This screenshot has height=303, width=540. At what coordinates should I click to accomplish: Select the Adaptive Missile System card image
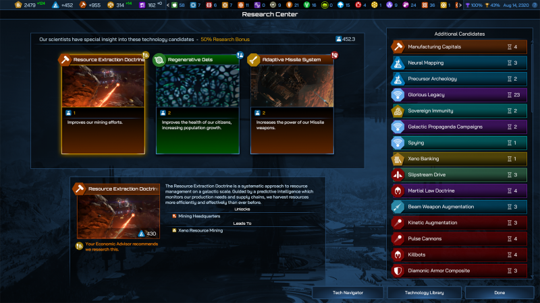[292, 87]
